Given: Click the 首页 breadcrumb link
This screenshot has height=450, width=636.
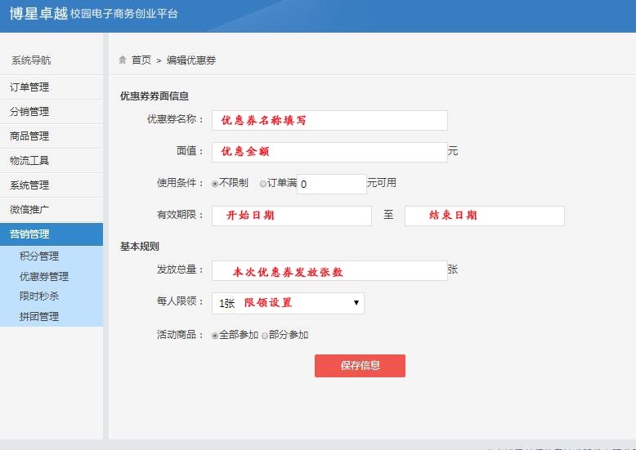Looking at the screenshot, I should pos(141,60).
